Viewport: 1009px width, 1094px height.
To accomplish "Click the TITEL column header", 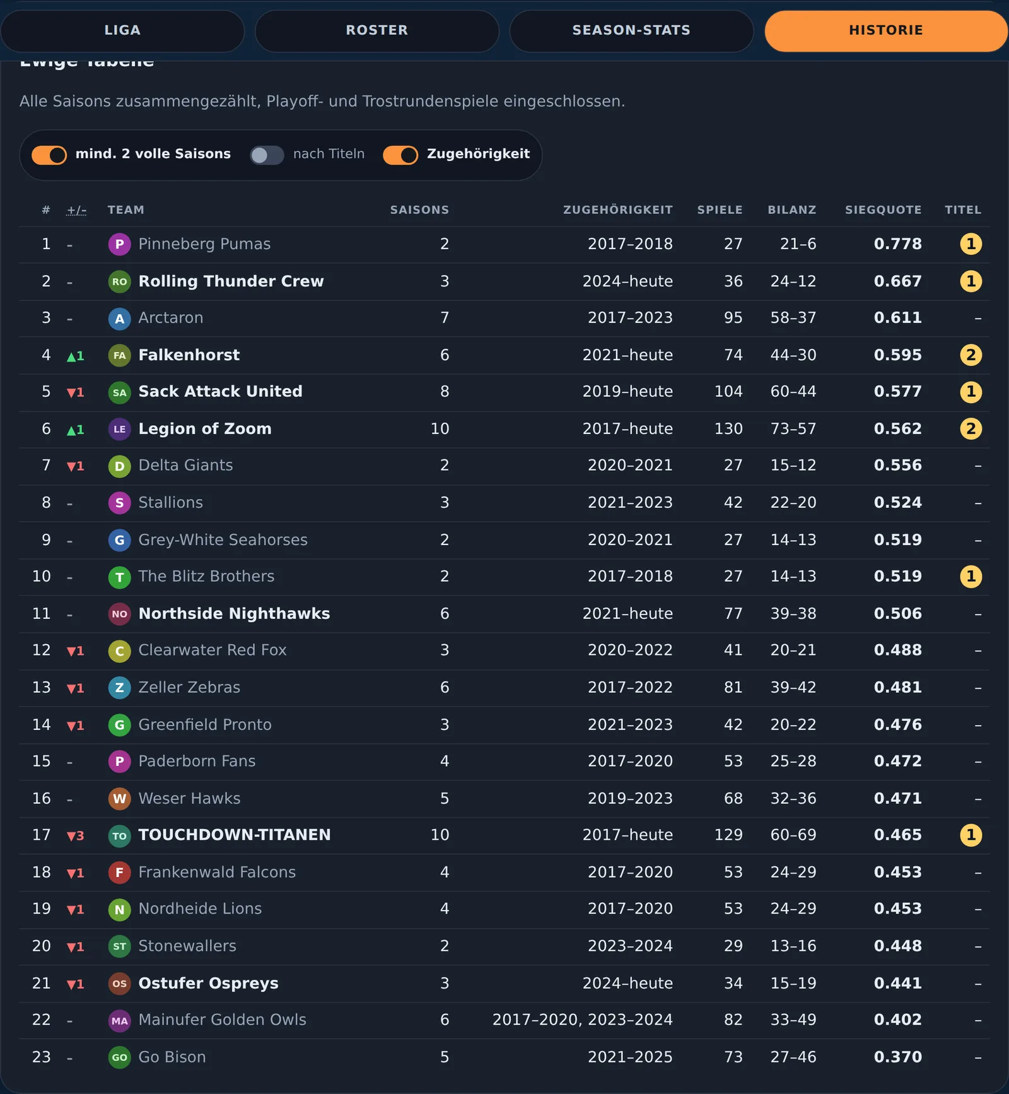I will coord(963,210).
